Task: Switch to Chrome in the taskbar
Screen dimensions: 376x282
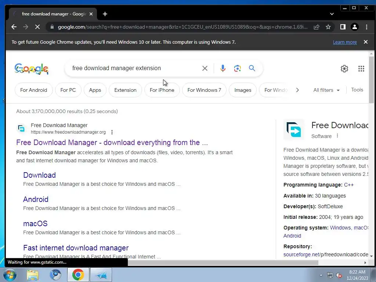Action: coord(78,275)
